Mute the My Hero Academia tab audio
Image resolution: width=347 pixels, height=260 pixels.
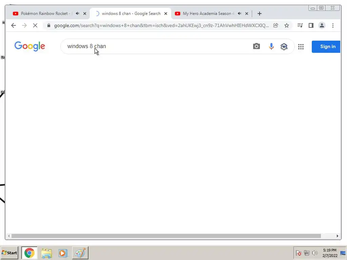[239, 14]
